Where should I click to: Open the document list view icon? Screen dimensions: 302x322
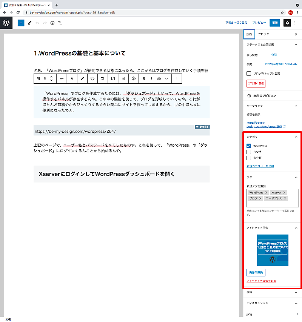coord(60,23)
